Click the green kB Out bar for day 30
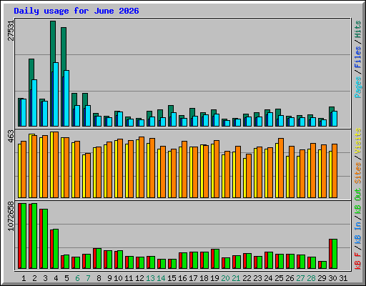The image size is (366, 286). (x=335, y=254)
